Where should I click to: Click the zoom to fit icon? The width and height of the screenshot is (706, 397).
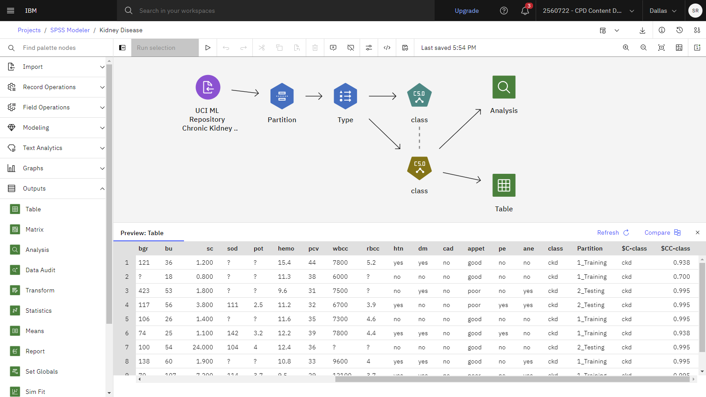[661, 48]
